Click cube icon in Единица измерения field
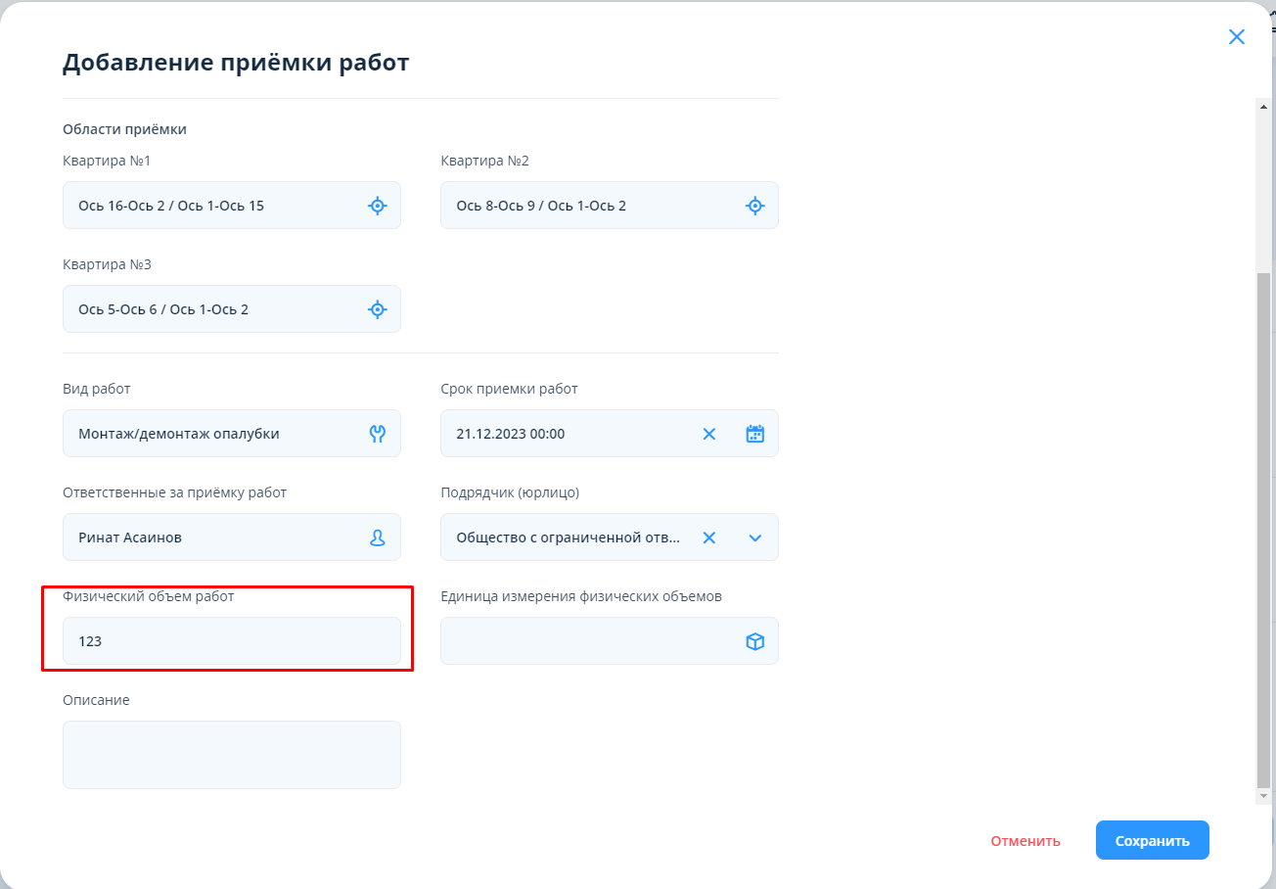 pyautogui.click(x=754, y=641)
